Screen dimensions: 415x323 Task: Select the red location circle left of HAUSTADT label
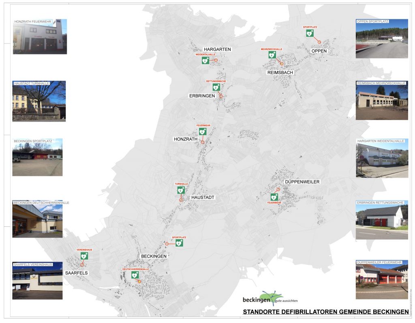pos(181,200)
